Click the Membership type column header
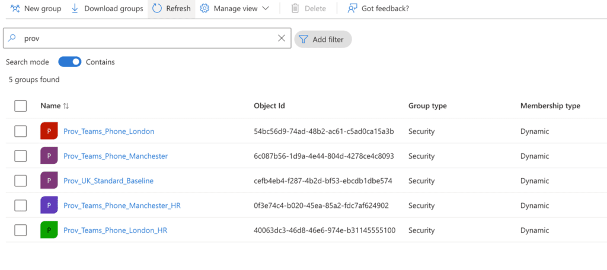This screenshot has width=607, height=270. [x=550, y=106]
